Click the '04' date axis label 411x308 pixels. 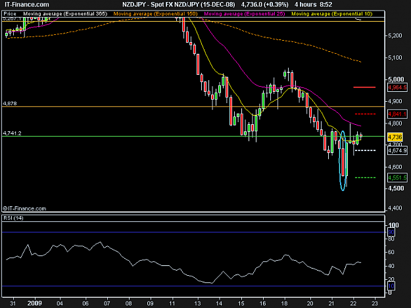[x=60, y=303]
